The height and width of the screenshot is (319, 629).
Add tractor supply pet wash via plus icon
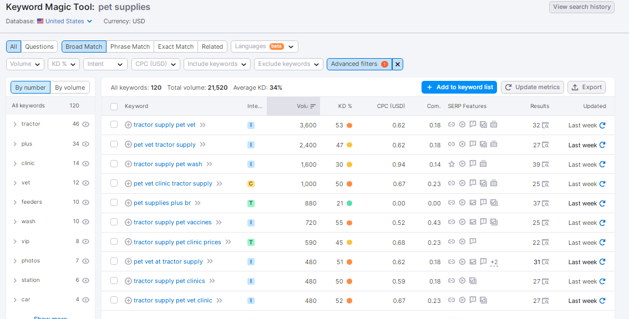click(128, 164)
